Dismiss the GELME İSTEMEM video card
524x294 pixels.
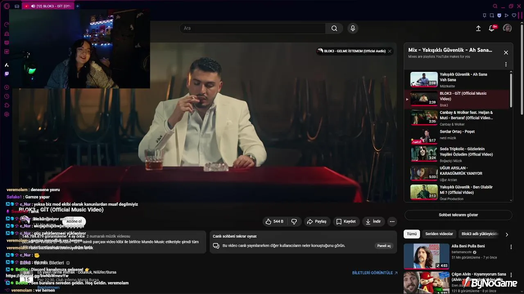tap(390, 51)
